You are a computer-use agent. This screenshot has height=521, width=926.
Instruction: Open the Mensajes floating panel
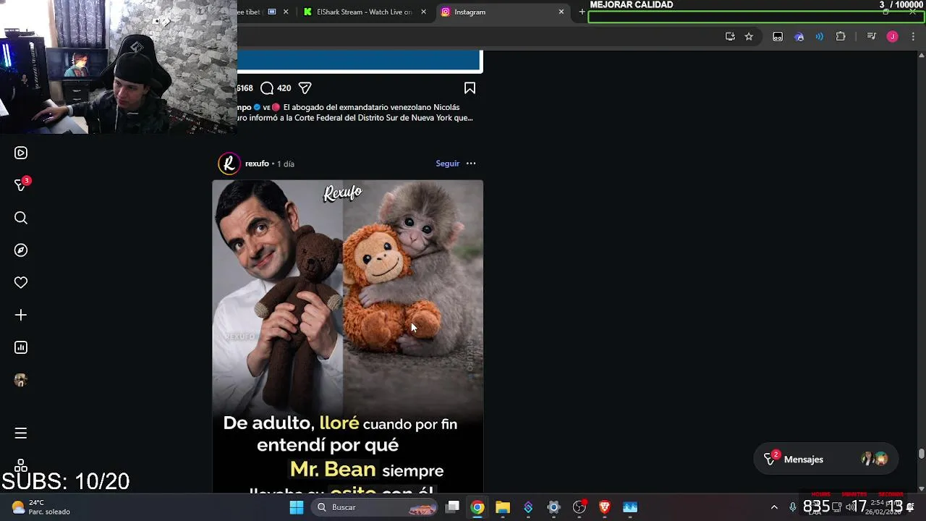[825, 459]
